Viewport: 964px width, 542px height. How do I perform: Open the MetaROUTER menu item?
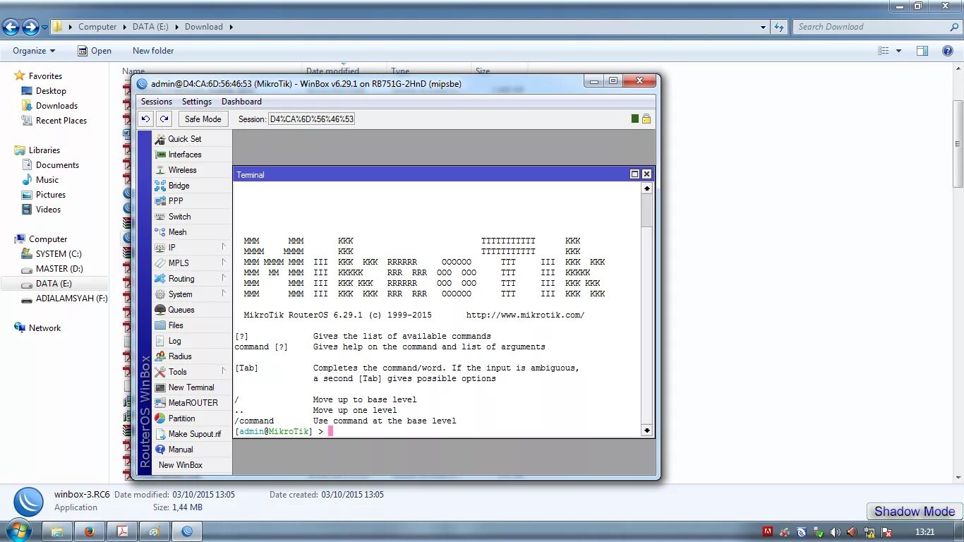[x=192, y=403]
